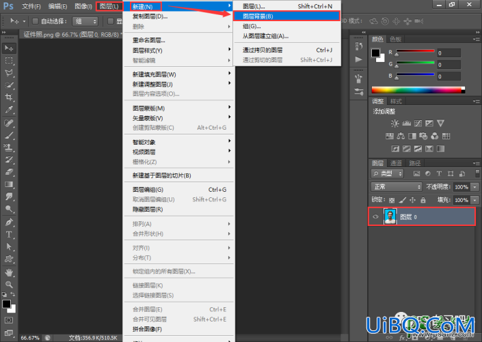Toggle lock all (padlock icon)
482x342 pixels.
click(x=423, y=201)
